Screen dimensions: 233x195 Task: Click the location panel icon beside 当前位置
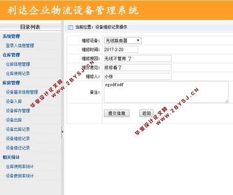[x=71, y=27]
